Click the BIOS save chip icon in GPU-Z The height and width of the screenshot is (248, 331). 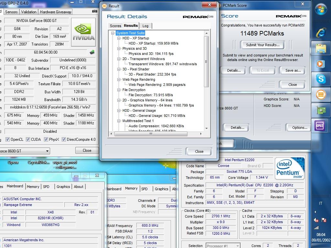point(92,52)
